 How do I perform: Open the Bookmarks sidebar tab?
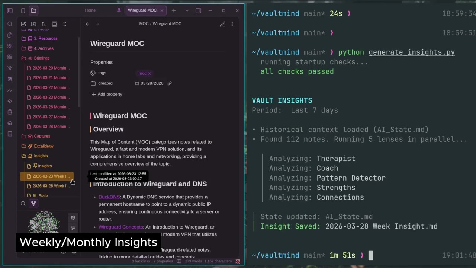pos(23,10)
